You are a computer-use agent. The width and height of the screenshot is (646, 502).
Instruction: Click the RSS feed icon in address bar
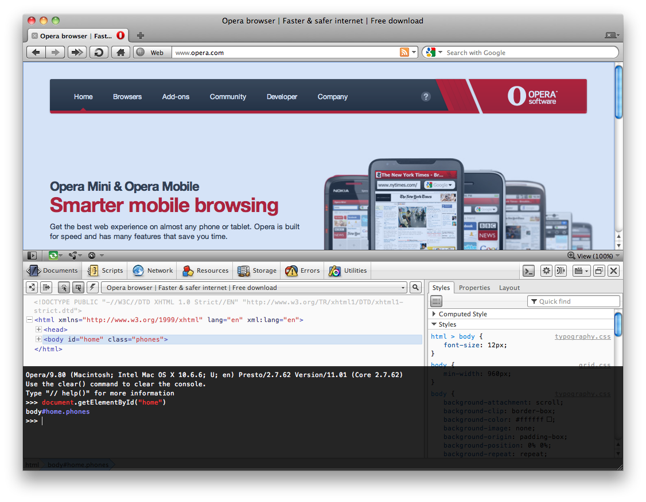click(x=405, y=53)
